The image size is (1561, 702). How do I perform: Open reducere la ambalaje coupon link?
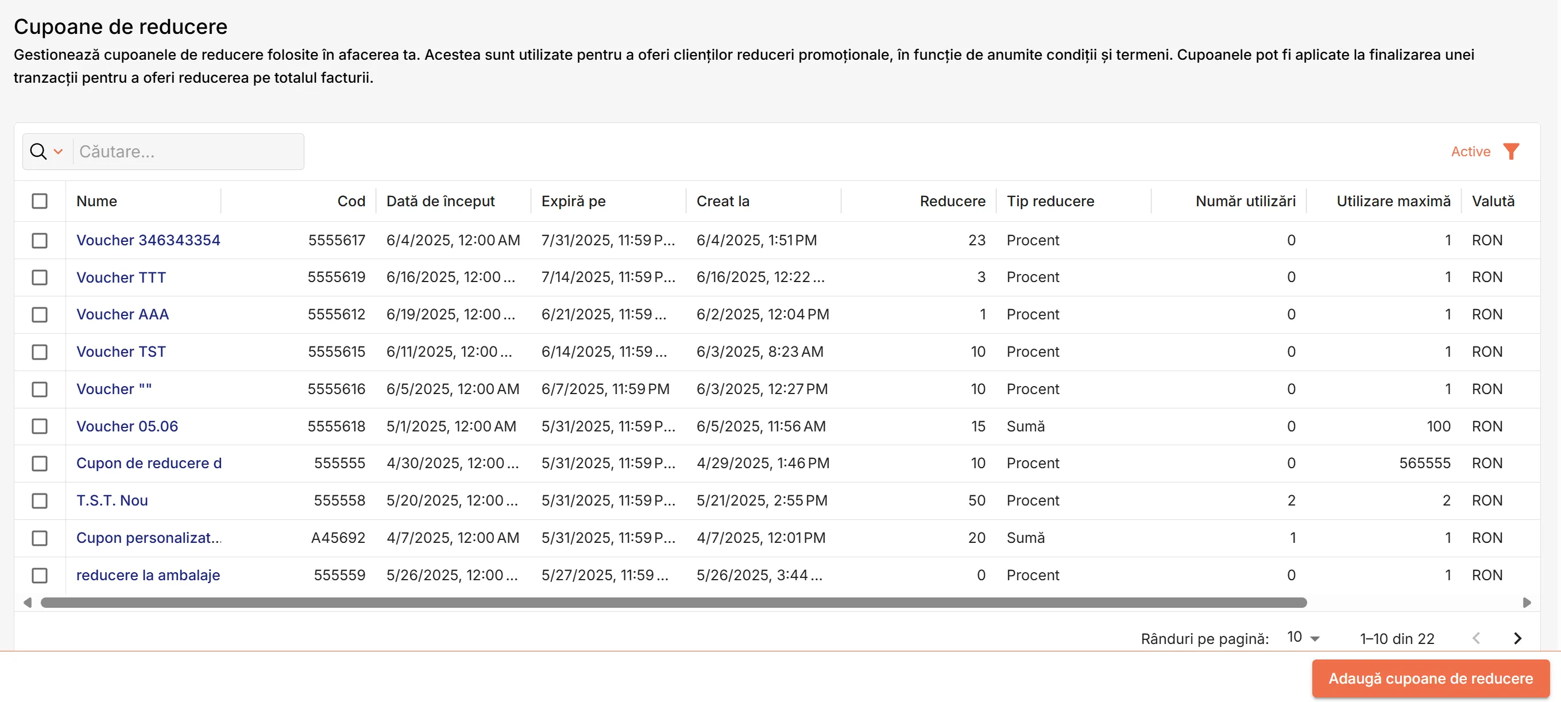(x=148, y=575)
